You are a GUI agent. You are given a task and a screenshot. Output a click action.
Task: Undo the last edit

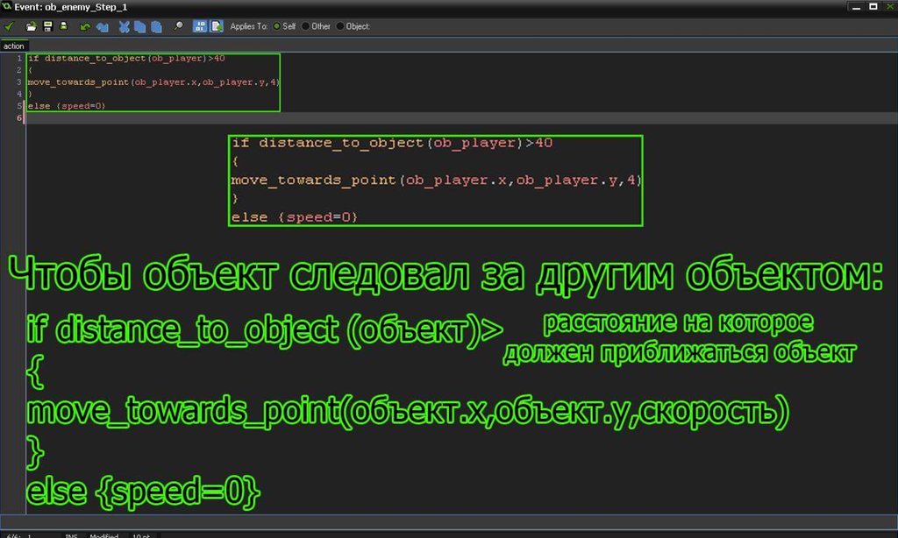(x=86, y=26)
